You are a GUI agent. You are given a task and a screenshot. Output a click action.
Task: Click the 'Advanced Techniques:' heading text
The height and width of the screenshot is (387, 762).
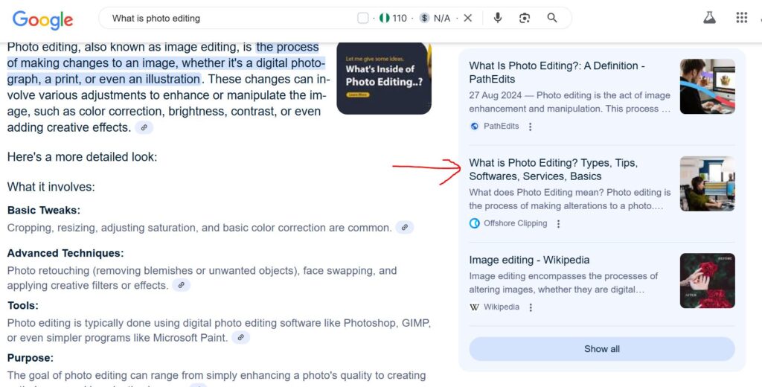(65, 253)
